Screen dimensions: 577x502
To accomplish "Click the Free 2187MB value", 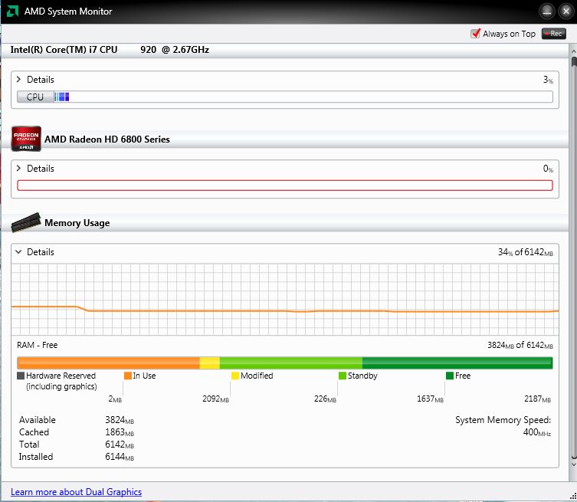I will pyautogui.click(x=537, y=399).
